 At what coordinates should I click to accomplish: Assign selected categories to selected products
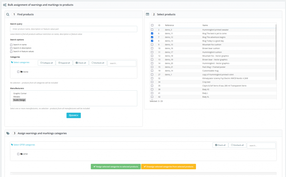(116, 167)
